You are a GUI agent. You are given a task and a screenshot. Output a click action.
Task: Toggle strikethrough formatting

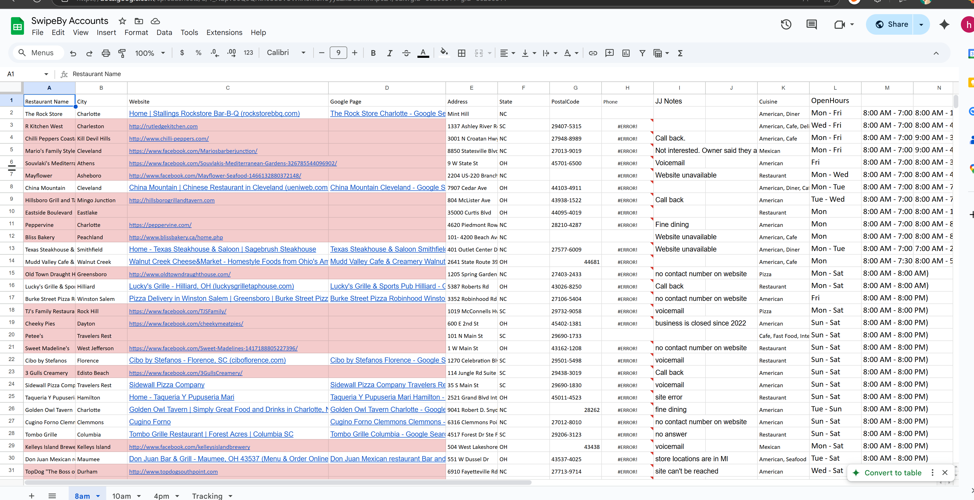click(x=406, y=53)
